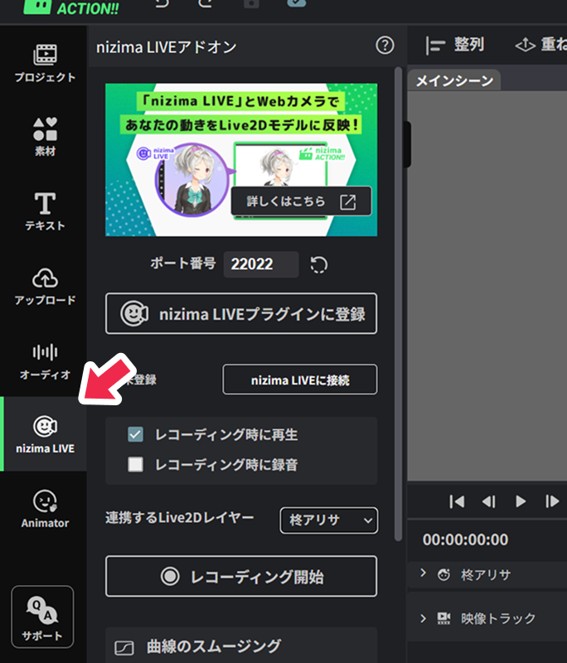Viewport: 567px width, 663px height.
Task: Uncheck レコーディング時に再生 checkbox
Action: [136, 434]
